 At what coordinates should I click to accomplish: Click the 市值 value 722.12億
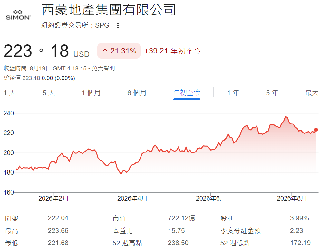[181, 218]
